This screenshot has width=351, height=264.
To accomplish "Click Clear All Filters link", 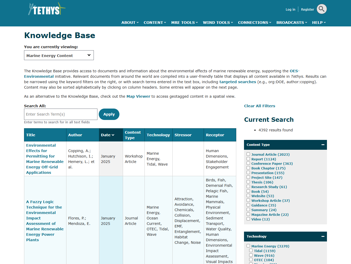I will 260,106.
